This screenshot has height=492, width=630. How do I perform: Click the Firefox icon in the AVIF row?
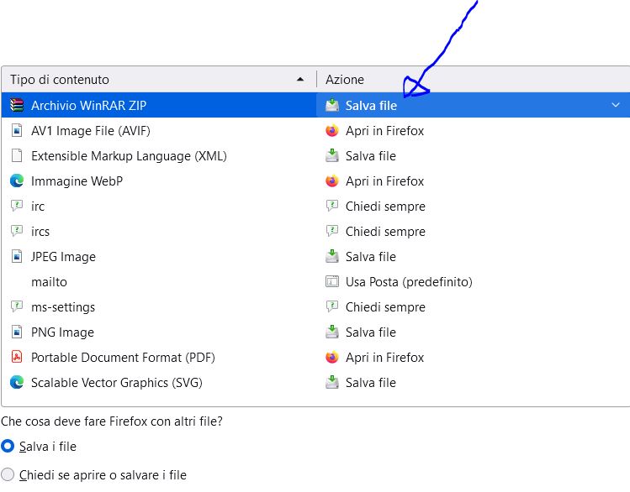click(x=332, y=130)
